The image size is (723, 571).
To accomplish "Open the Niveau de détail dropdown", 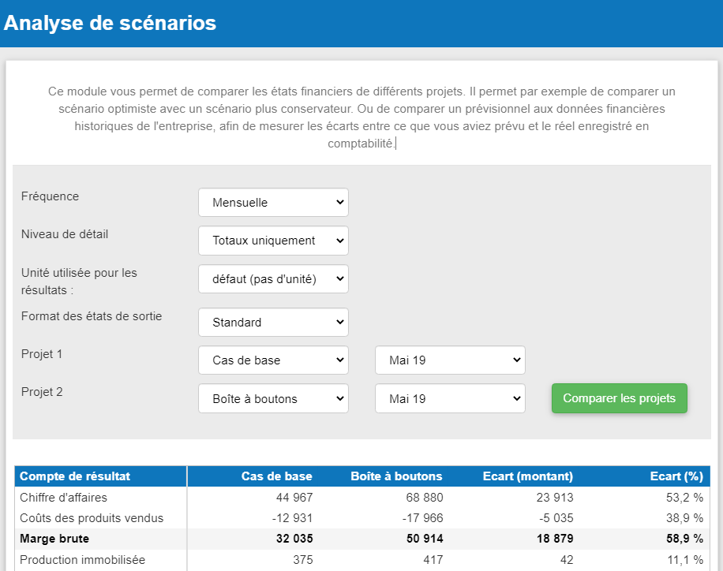I will coord(273,241).
